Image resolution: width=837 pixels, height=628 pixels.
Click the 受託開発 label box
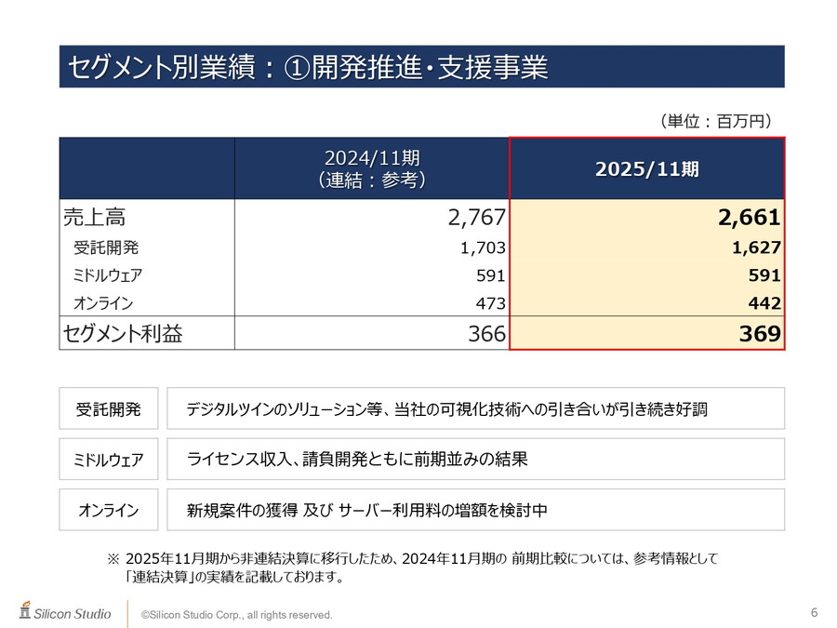pos(109,408)
